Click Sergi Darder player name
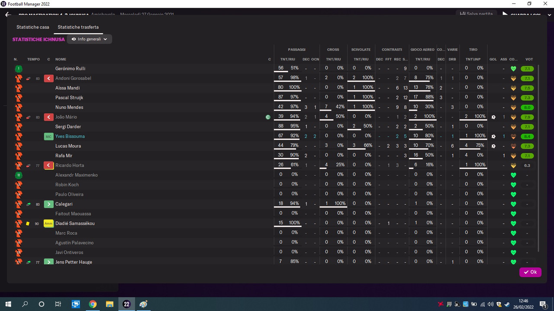 [69, 127]
